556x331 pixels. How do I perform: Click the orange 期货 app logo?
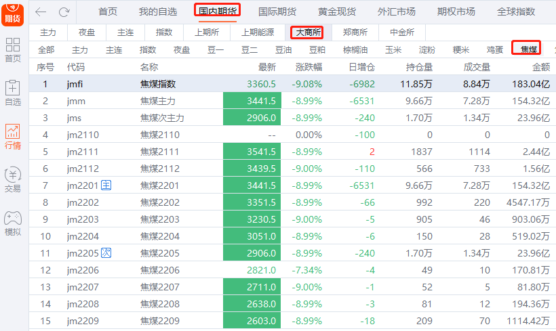point(13,13)
